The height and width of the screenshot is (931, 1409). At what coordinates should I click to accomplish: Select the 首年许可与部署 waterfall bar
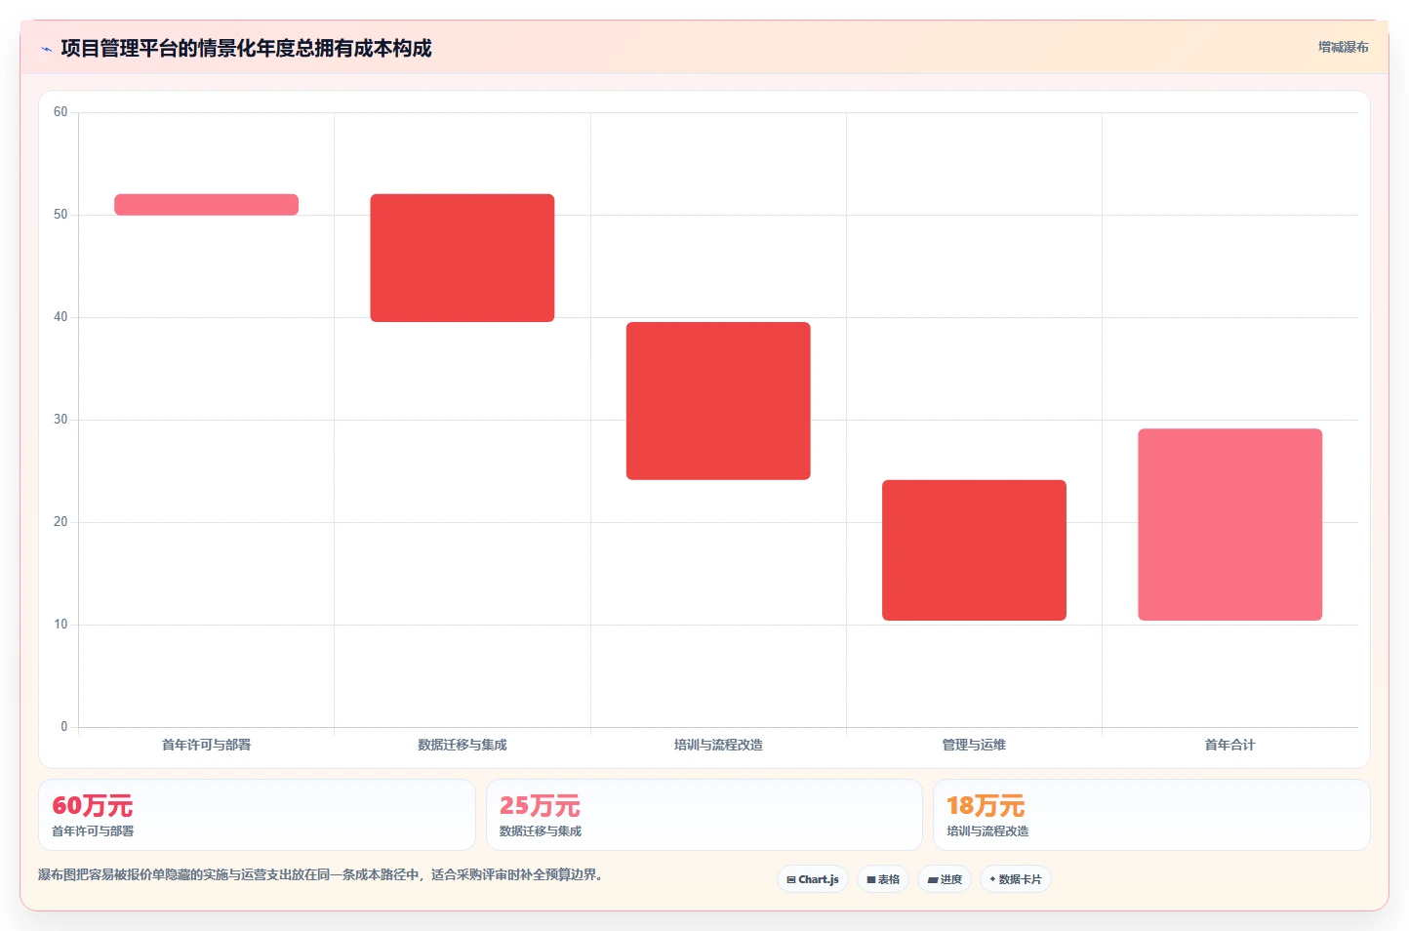[x=207, y=204]
